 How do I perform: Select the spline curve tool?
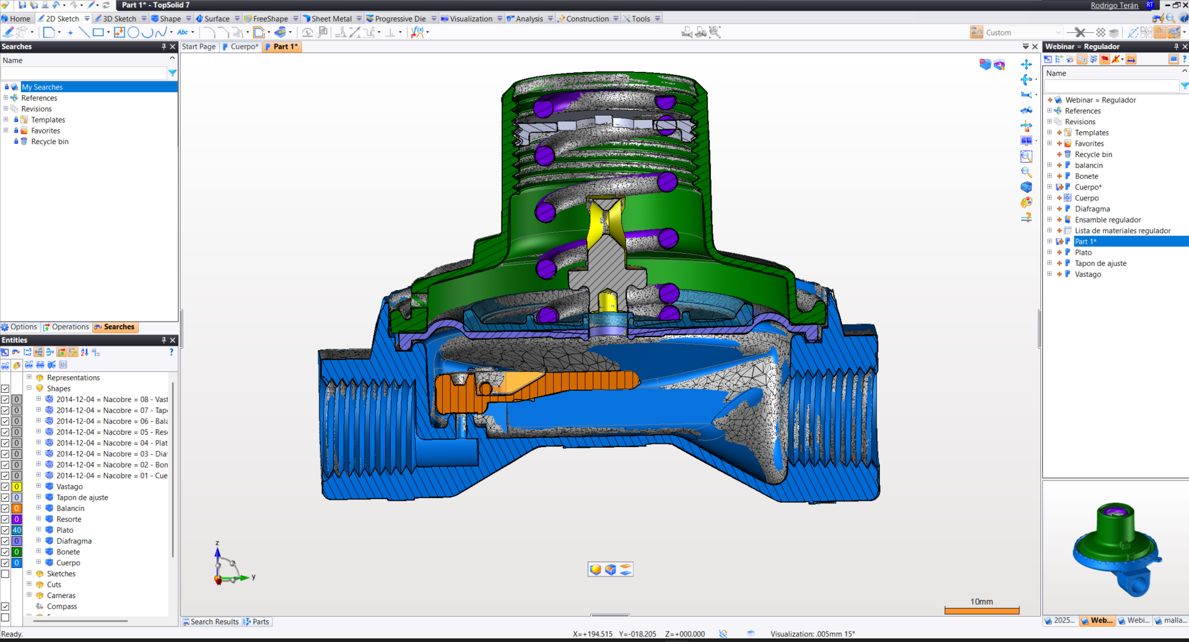(160, 32)
